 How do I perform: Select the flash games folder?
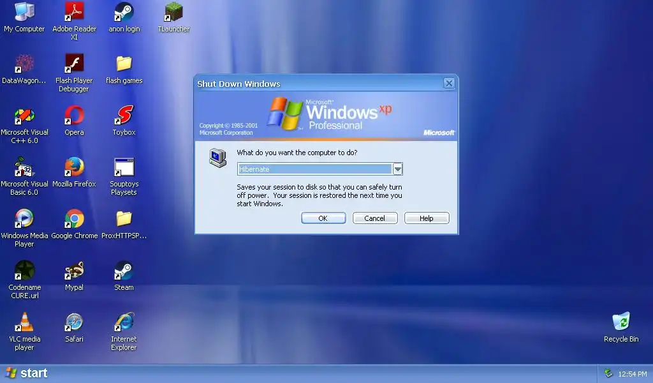(124, 63)
